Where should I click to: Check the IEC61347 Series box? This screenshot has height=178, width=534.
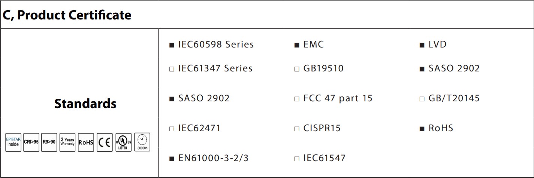click(172, 69)
